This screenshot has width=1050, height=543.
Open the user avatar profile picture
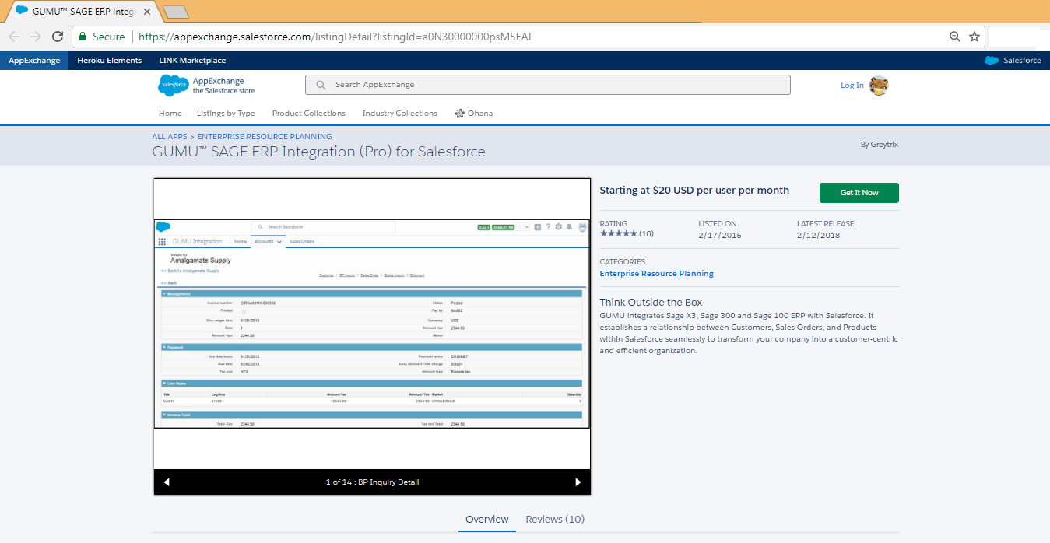tap(879, 86)
